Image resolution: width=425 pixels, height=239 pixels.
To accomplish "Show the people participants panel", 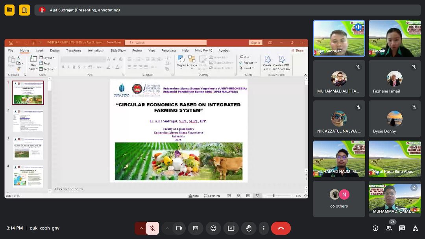I will pyautogui.click(x=389, y=228).
